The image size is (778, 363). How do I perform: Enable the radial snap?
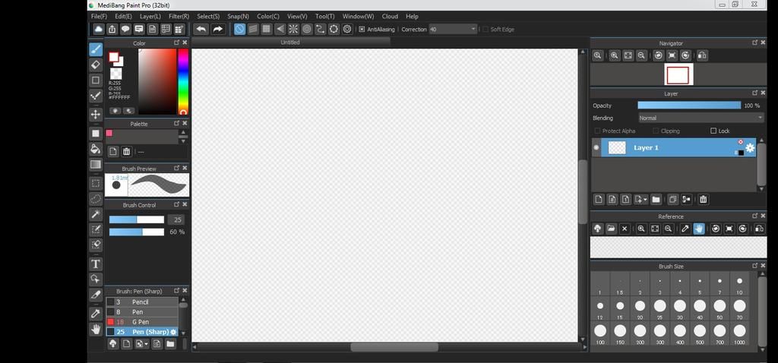pos(293,30)
